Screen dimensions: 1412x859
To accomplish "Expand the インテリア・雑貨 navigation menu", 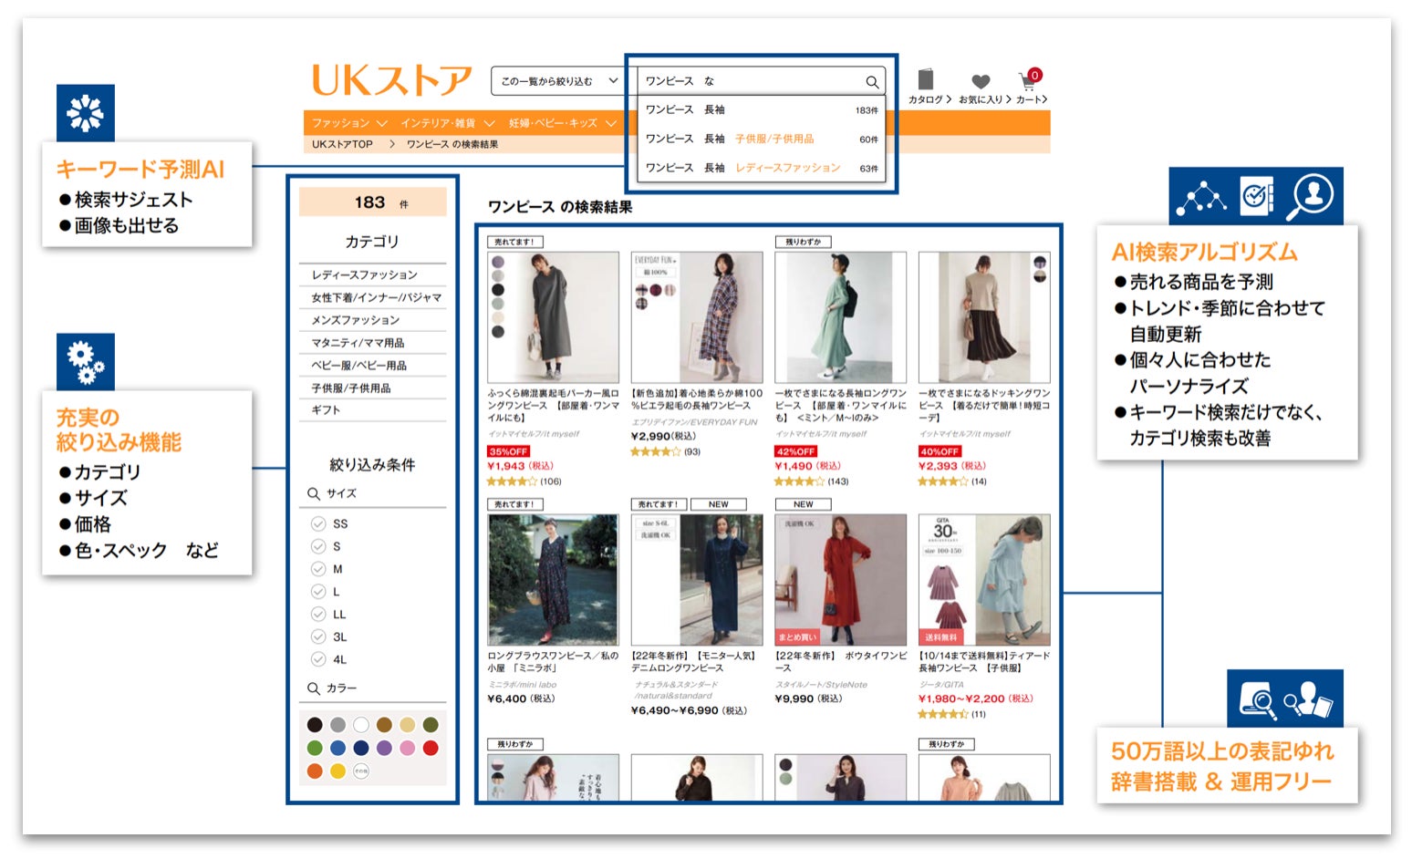I will click(x=447, y=123).
